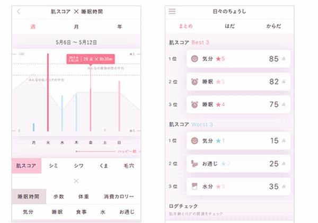Select 肌スコア metric option

click(x=26, y=166)
